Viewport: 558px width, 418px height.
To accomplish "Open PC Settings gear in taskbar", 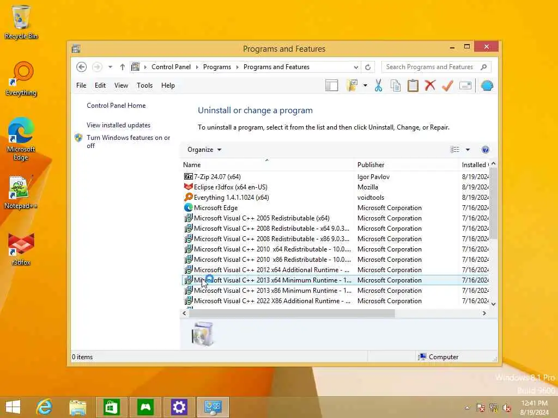I will tap(179, 407).
